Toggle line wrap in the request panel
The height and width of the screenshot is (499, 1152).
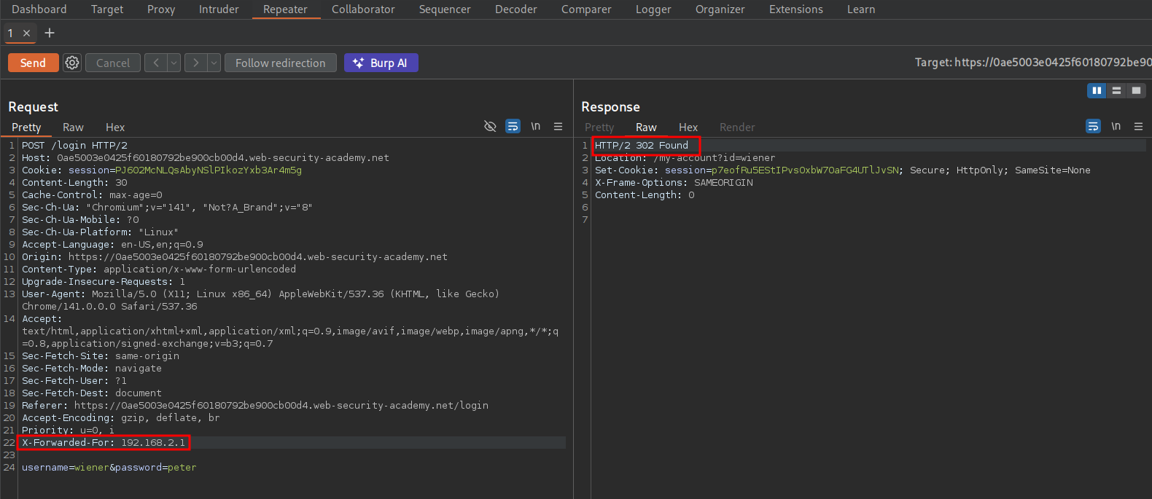[x=513, y=127]
